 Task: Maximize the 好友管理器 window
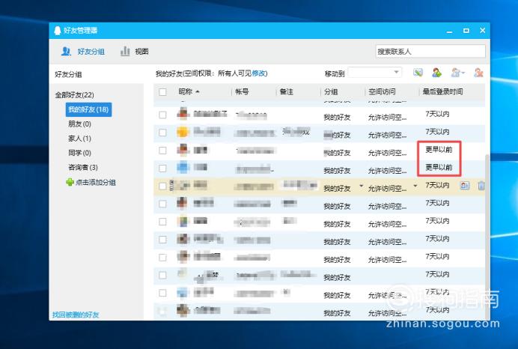466,31
